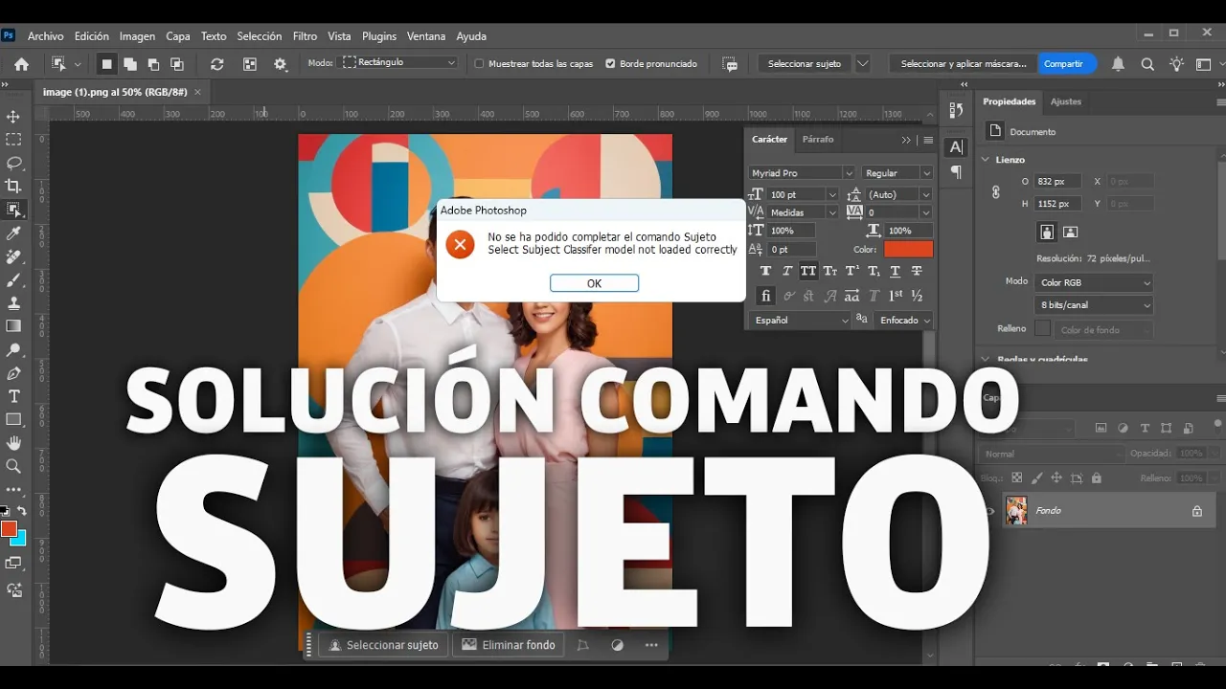The image size is (1226, 689).
Task: Click OK in the error dialog
Action: pyautogui.click(x=594, y=283)
